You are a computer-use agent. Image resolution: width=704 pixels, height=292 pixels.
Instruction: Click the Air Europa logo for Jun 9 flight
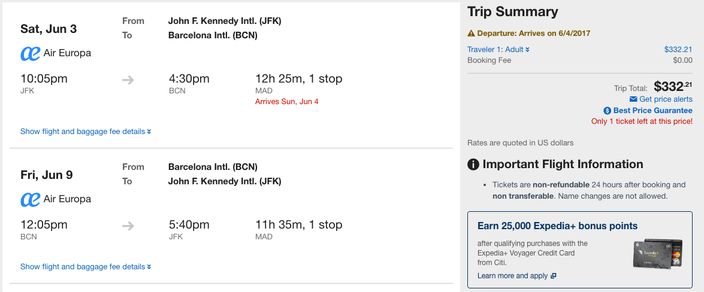pos(31,199)
